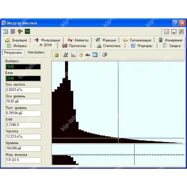
Task: Toggle the yellow spectrum grid icon
Action: coord(56,55)
